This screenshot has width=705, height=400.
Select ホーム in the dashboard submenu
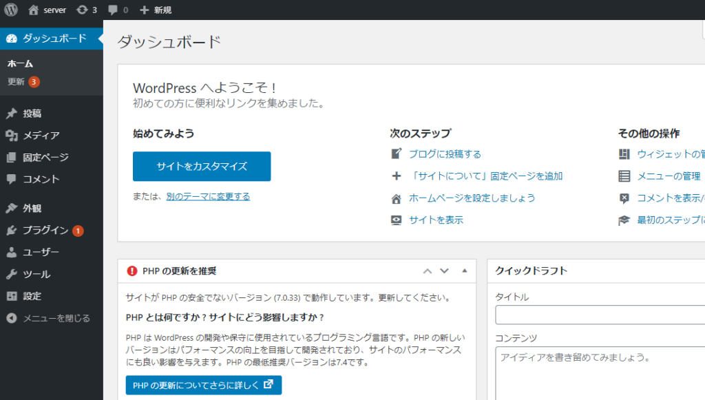click(20, 64)
